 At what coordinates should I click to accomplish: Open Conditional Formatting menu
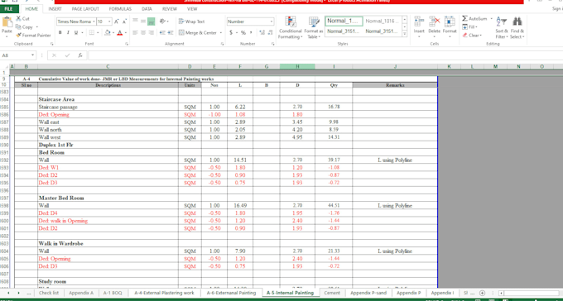[290, 28]
